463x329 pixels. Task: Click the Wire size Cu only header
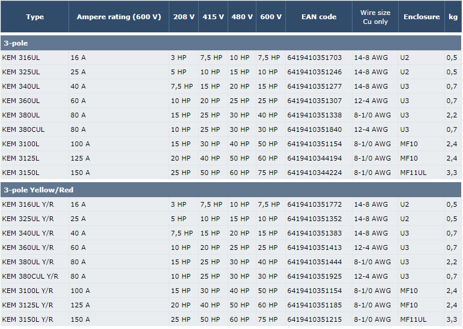pyautogui.click(x=375, y=17)
